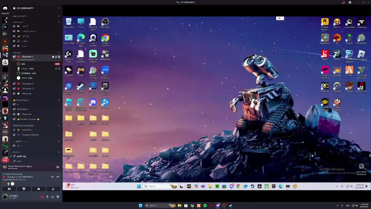Viewport: 371px width, 209px height.
Task: Collapse the CALL OF DUTY category
Action: coord(20,16)
